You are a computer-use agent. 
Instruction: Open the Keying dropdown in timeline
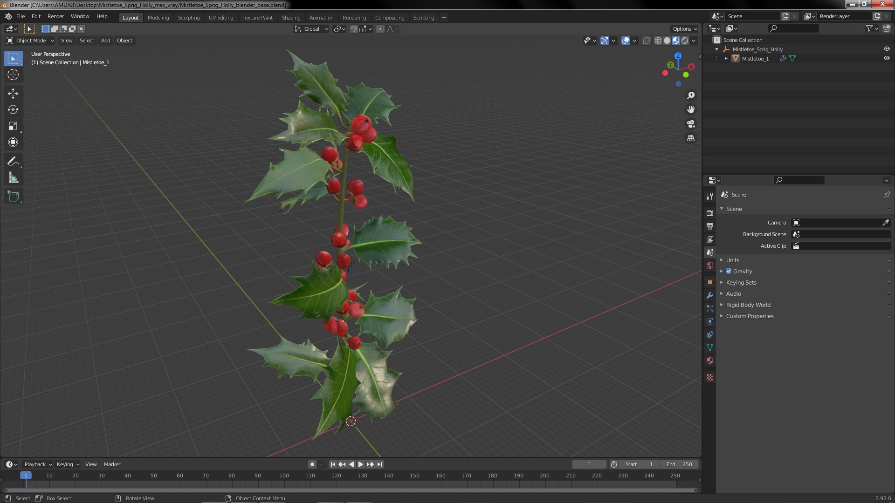point(68,464)
